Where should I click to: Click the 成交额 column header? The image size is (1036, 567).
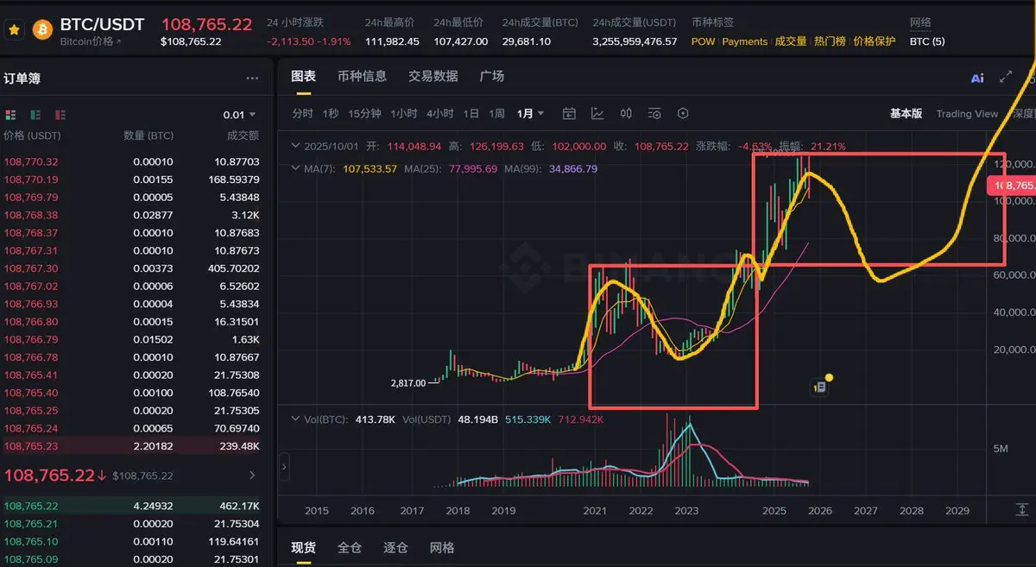point(243,135)
